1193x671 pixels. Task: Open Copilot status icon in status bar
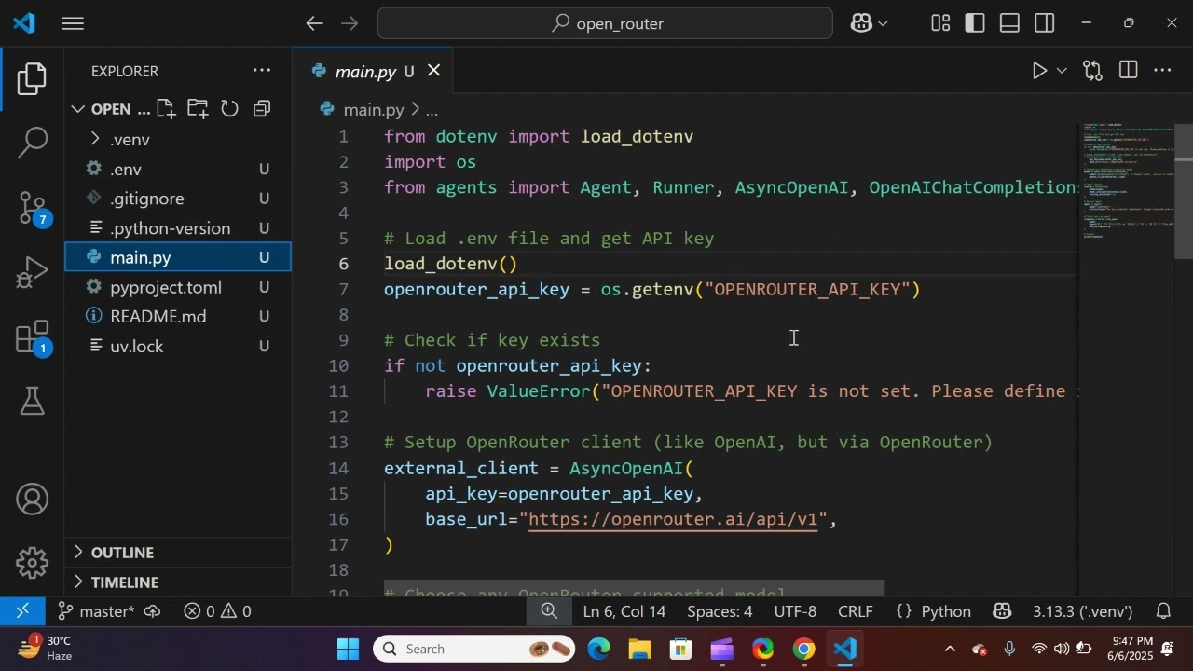[1002, 611]
